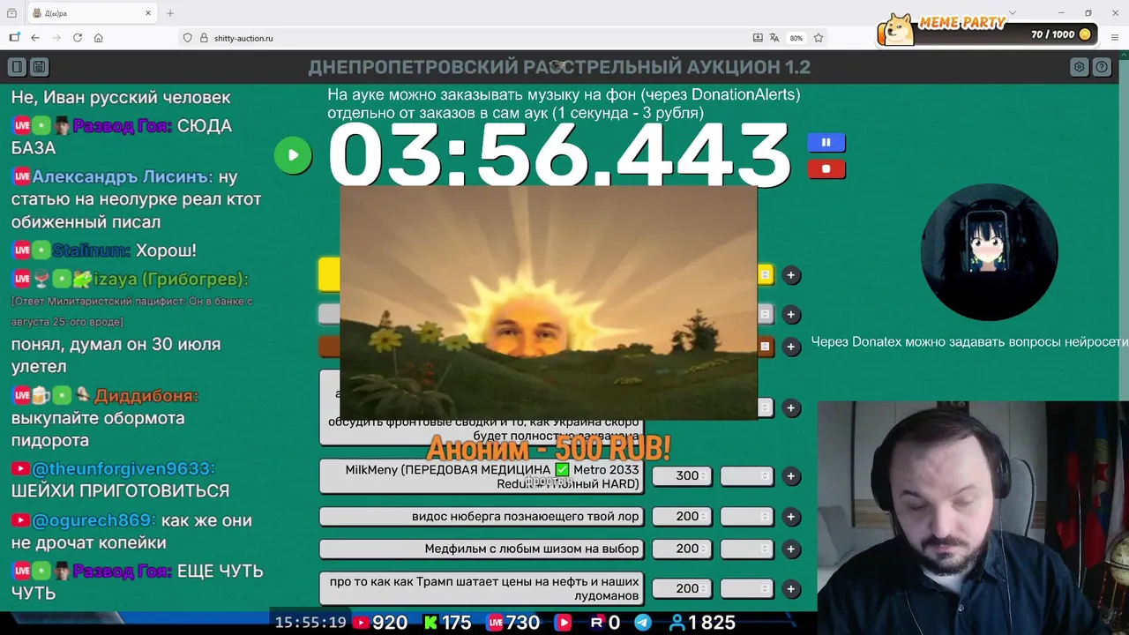
Task: Open Firefox sidebar toggle icon
Action: click(x=14, y=38)
